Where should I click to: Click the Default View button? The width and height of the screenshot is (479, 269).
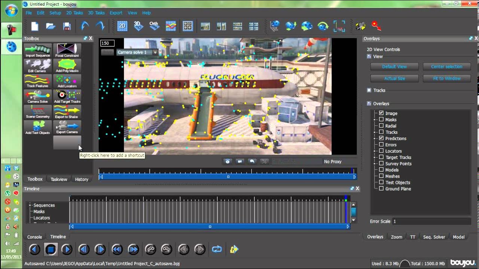(394, 67)
